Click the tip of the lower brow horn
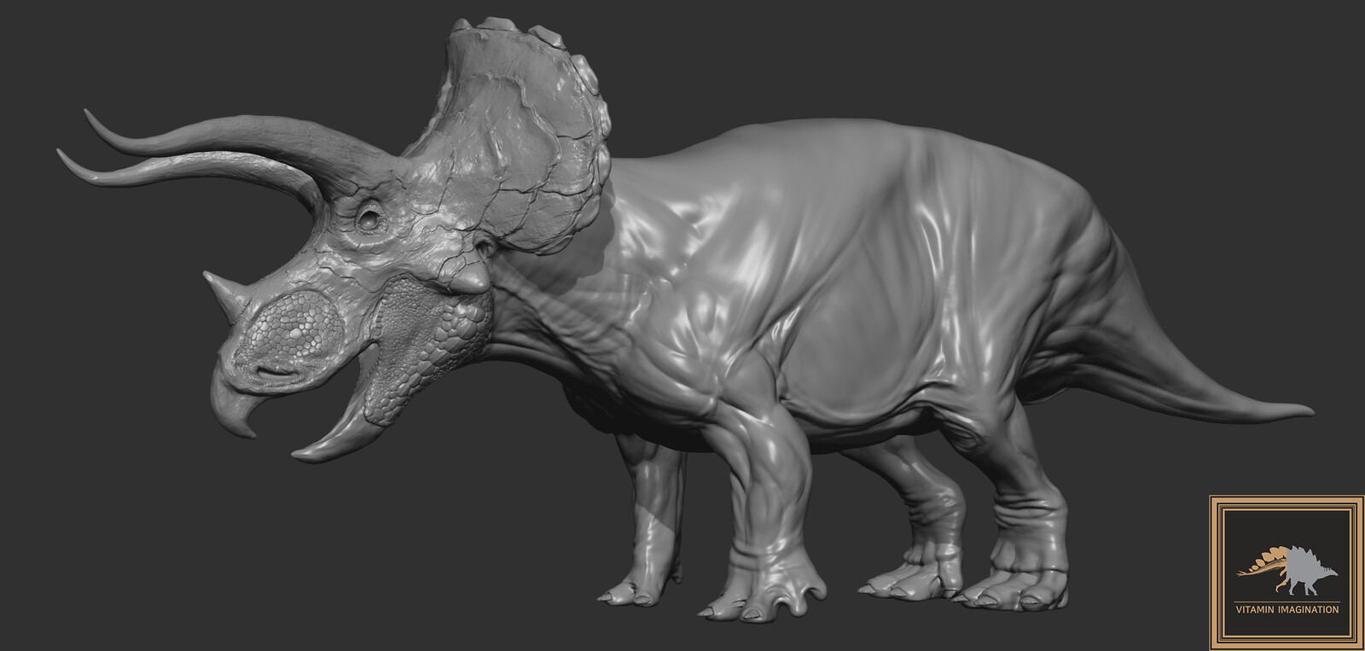The width and height of the screenshot is (1365, 651). [63, 156]
